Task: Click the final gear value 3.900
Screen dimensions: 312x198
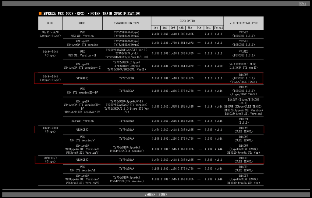Action: pyautogui.click(x=218, y=66)
